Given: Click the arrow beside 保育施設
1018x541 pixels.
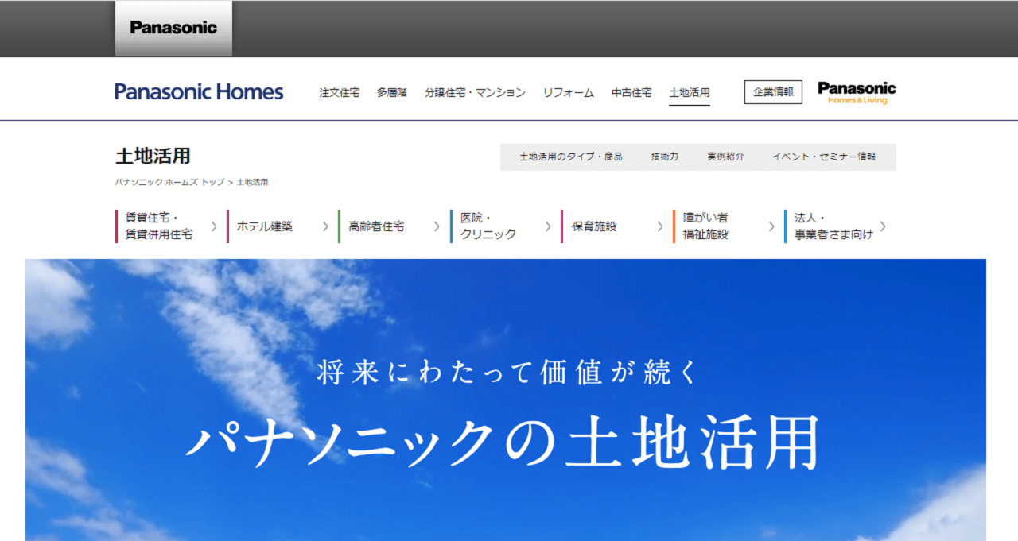Looking at the screenshot, I should click(x=660, y=226).
